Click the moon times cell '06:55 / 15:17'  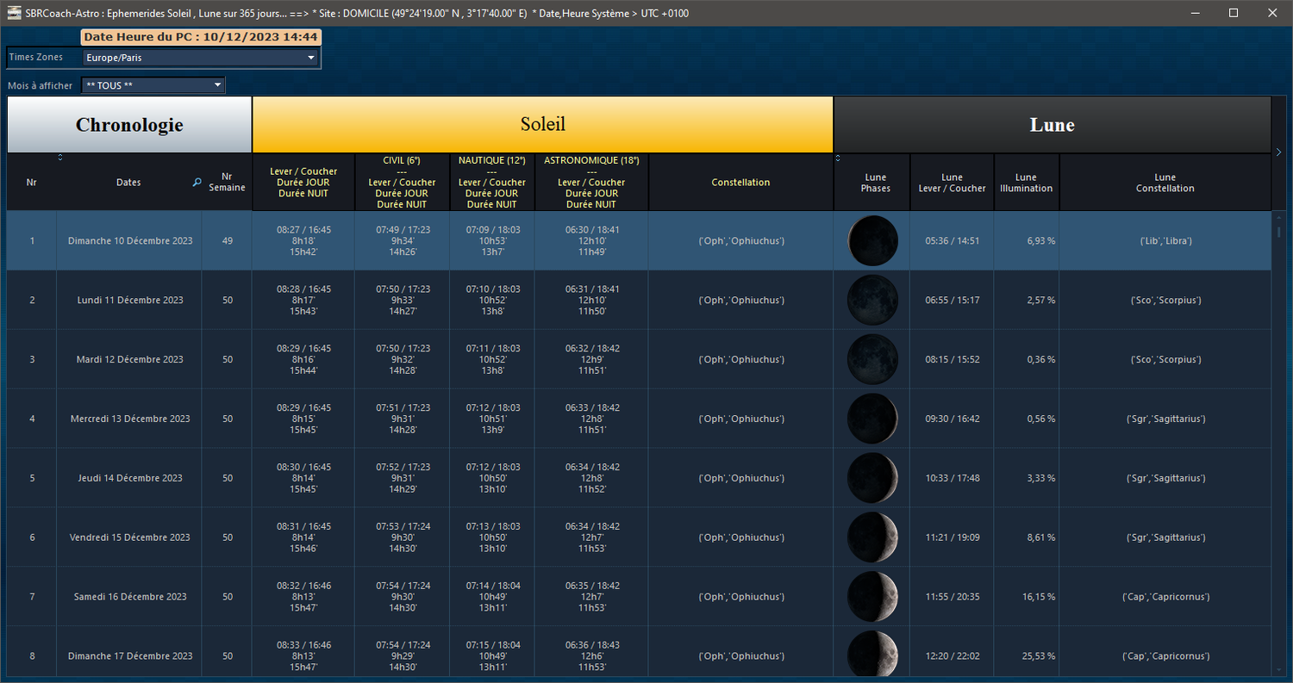(x=953, y=301)
